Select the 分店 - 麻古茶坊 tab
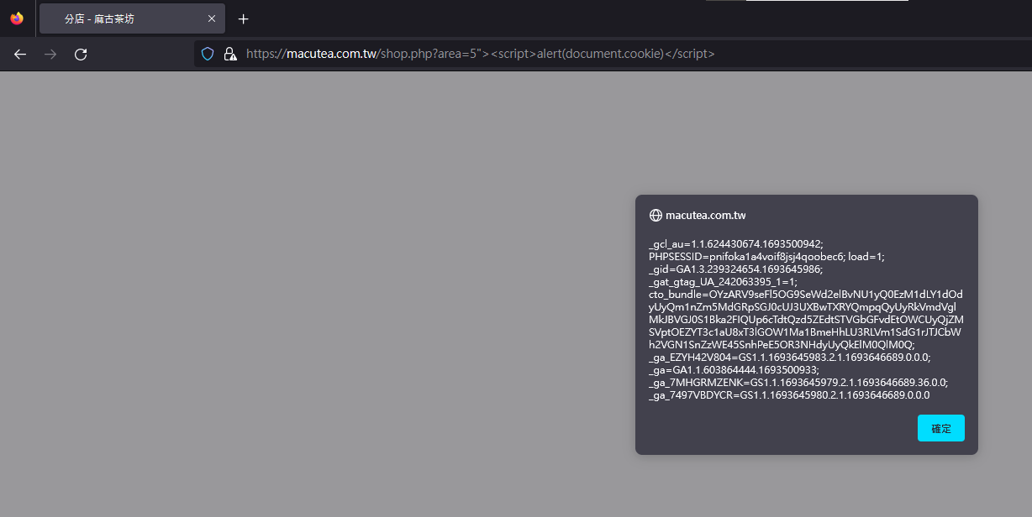The width and height of the screenshot is (1032, 517). pos(132,18)
